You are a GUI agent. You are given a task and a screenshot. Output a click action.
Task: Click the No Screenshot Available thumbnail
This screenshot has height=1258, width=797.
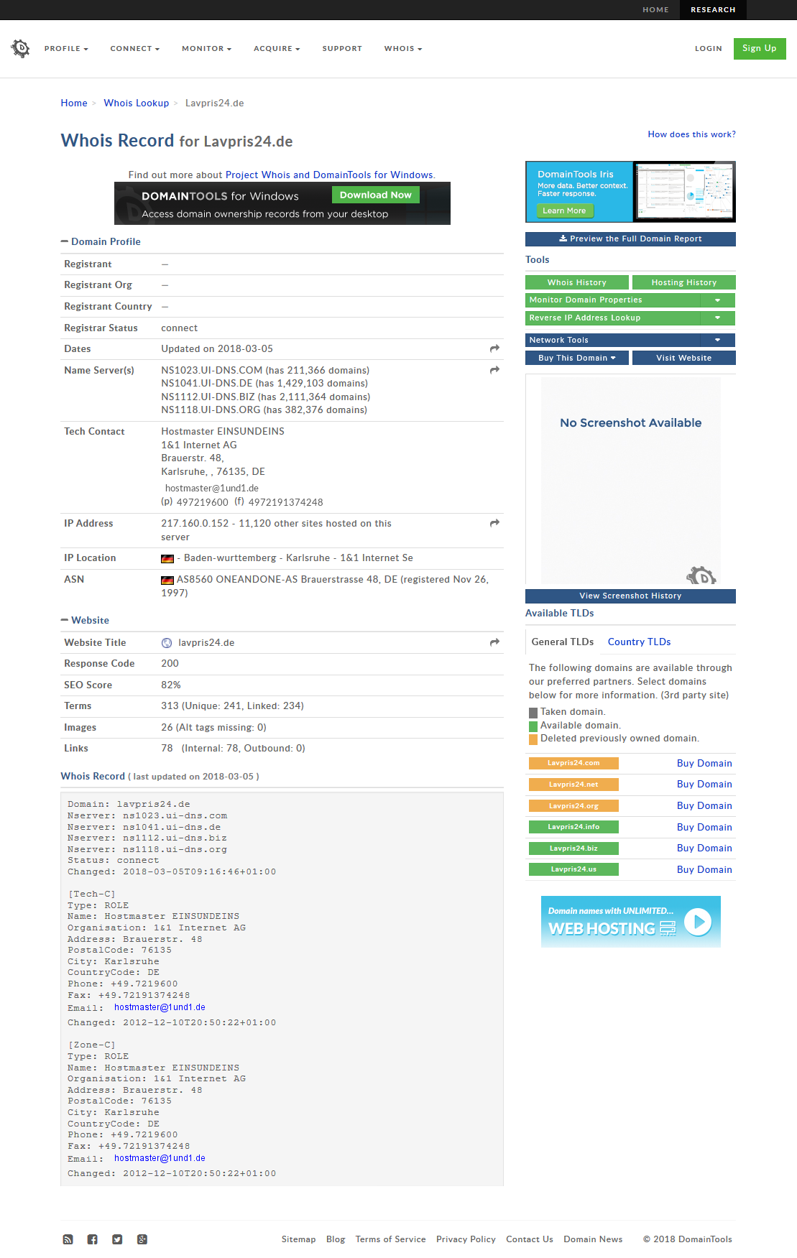point(630,481)
